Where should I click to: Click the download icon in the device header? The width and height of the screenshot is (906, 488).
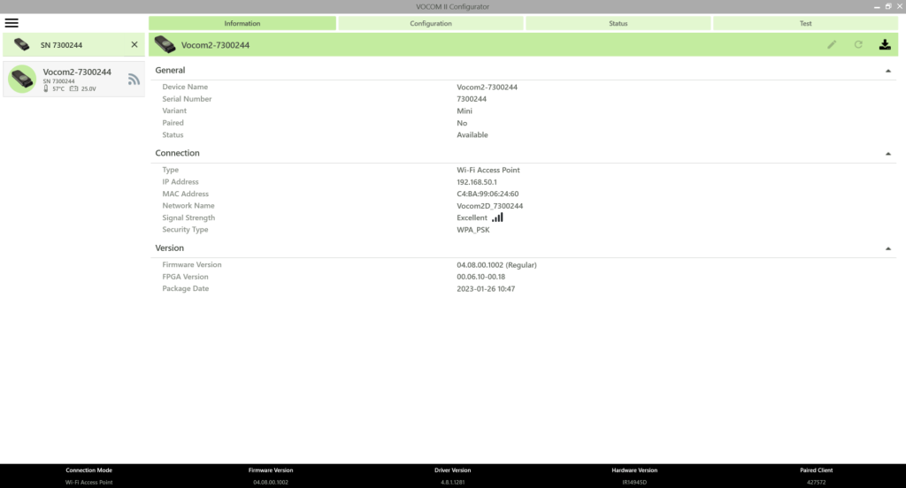point(885,44)
